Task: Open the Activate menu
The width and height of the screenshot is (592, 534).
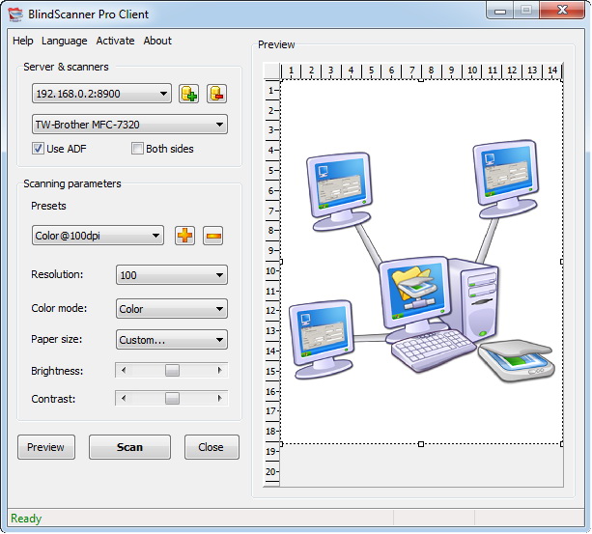Action: tap(115, 41)
